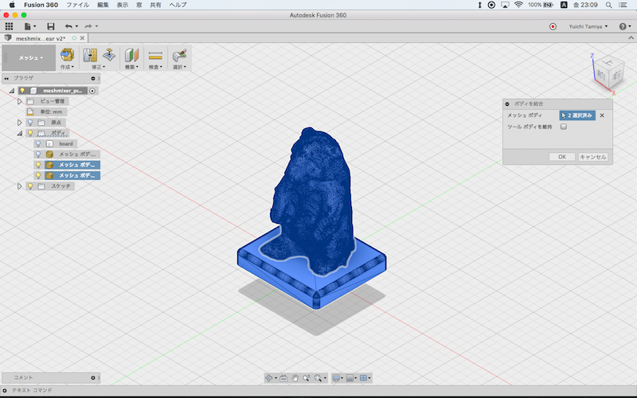Collapse the meshmixer_pc root node triangle

coord(12,91)
